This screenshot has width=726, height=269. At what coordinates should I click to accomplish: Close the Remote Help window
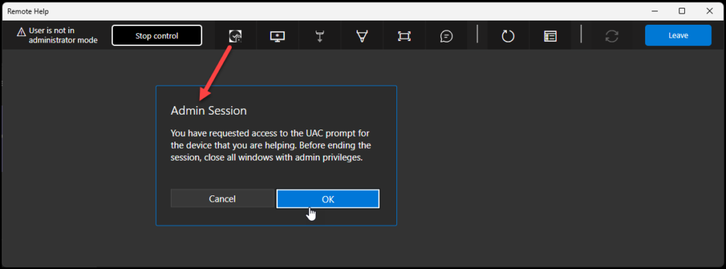[709, 11]
